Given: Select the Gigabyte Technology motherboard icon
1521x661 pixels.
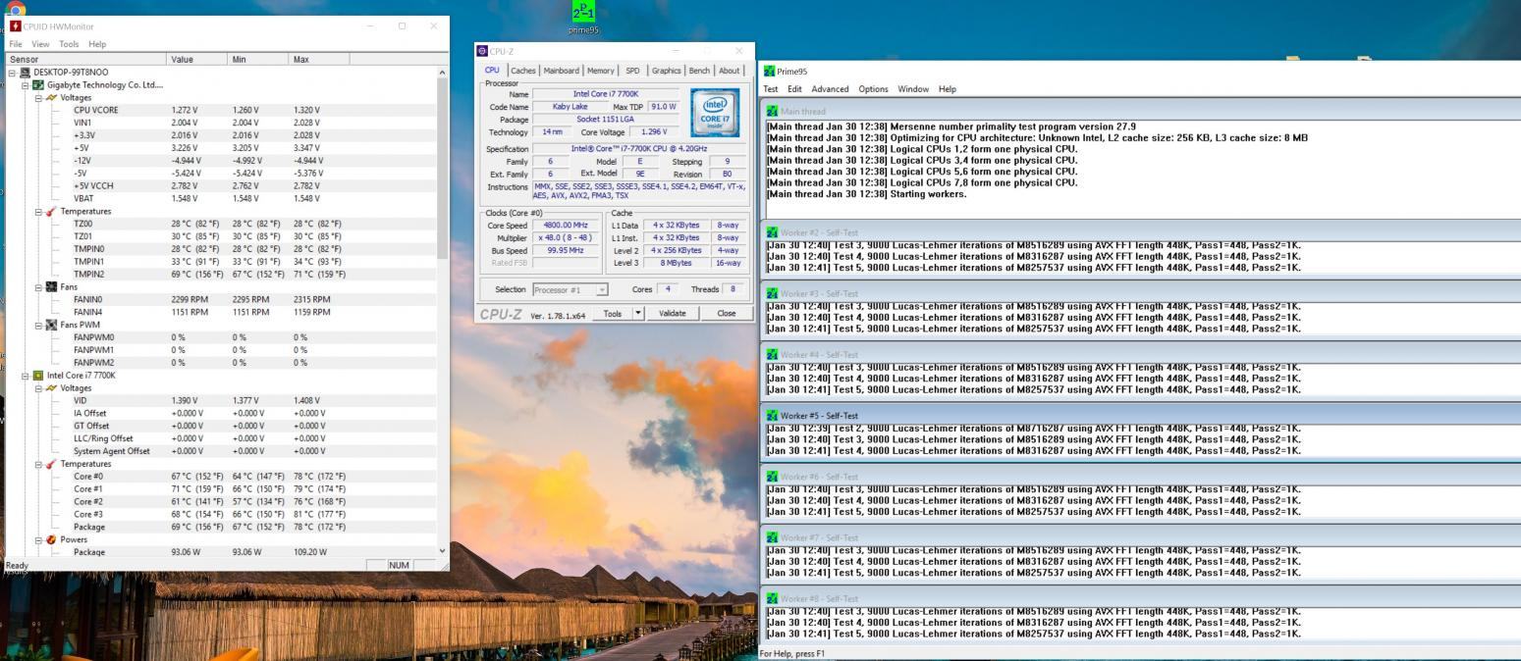Looking at the screenshot, I should [38, 84].
